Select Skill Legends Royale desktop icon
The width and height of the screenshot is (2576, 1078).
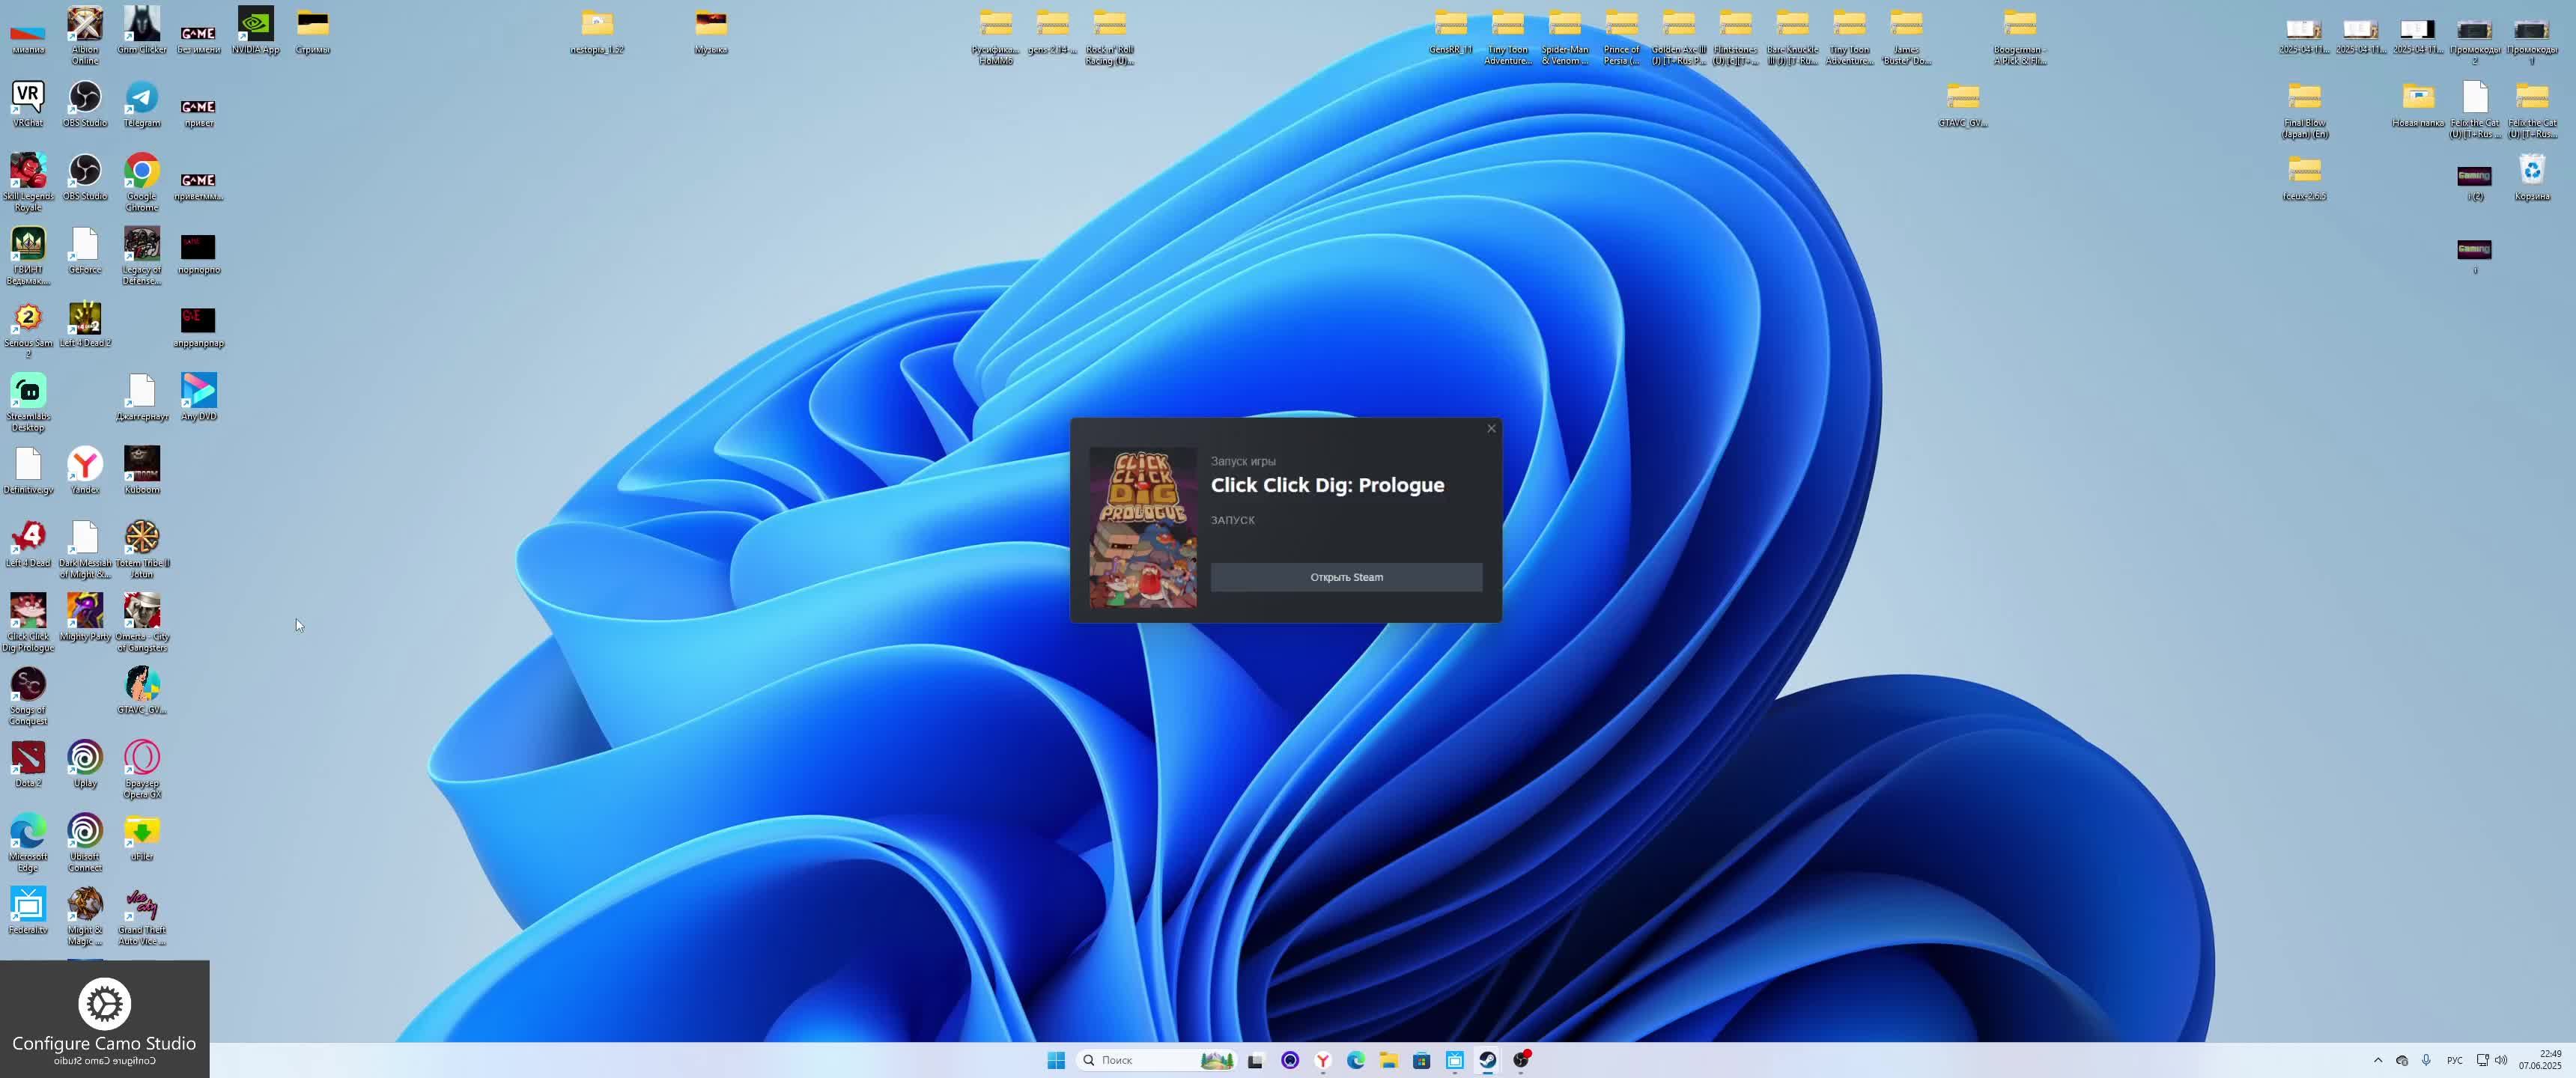(x=28, y=182)
